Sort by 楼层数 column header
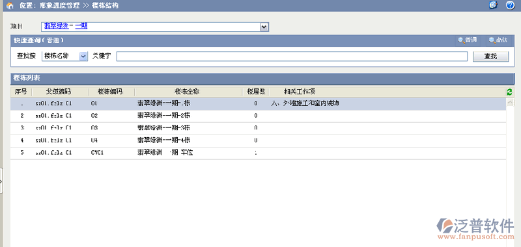Image resolution: width=521 pixels, height=247 pixels. tap(256, 92)
